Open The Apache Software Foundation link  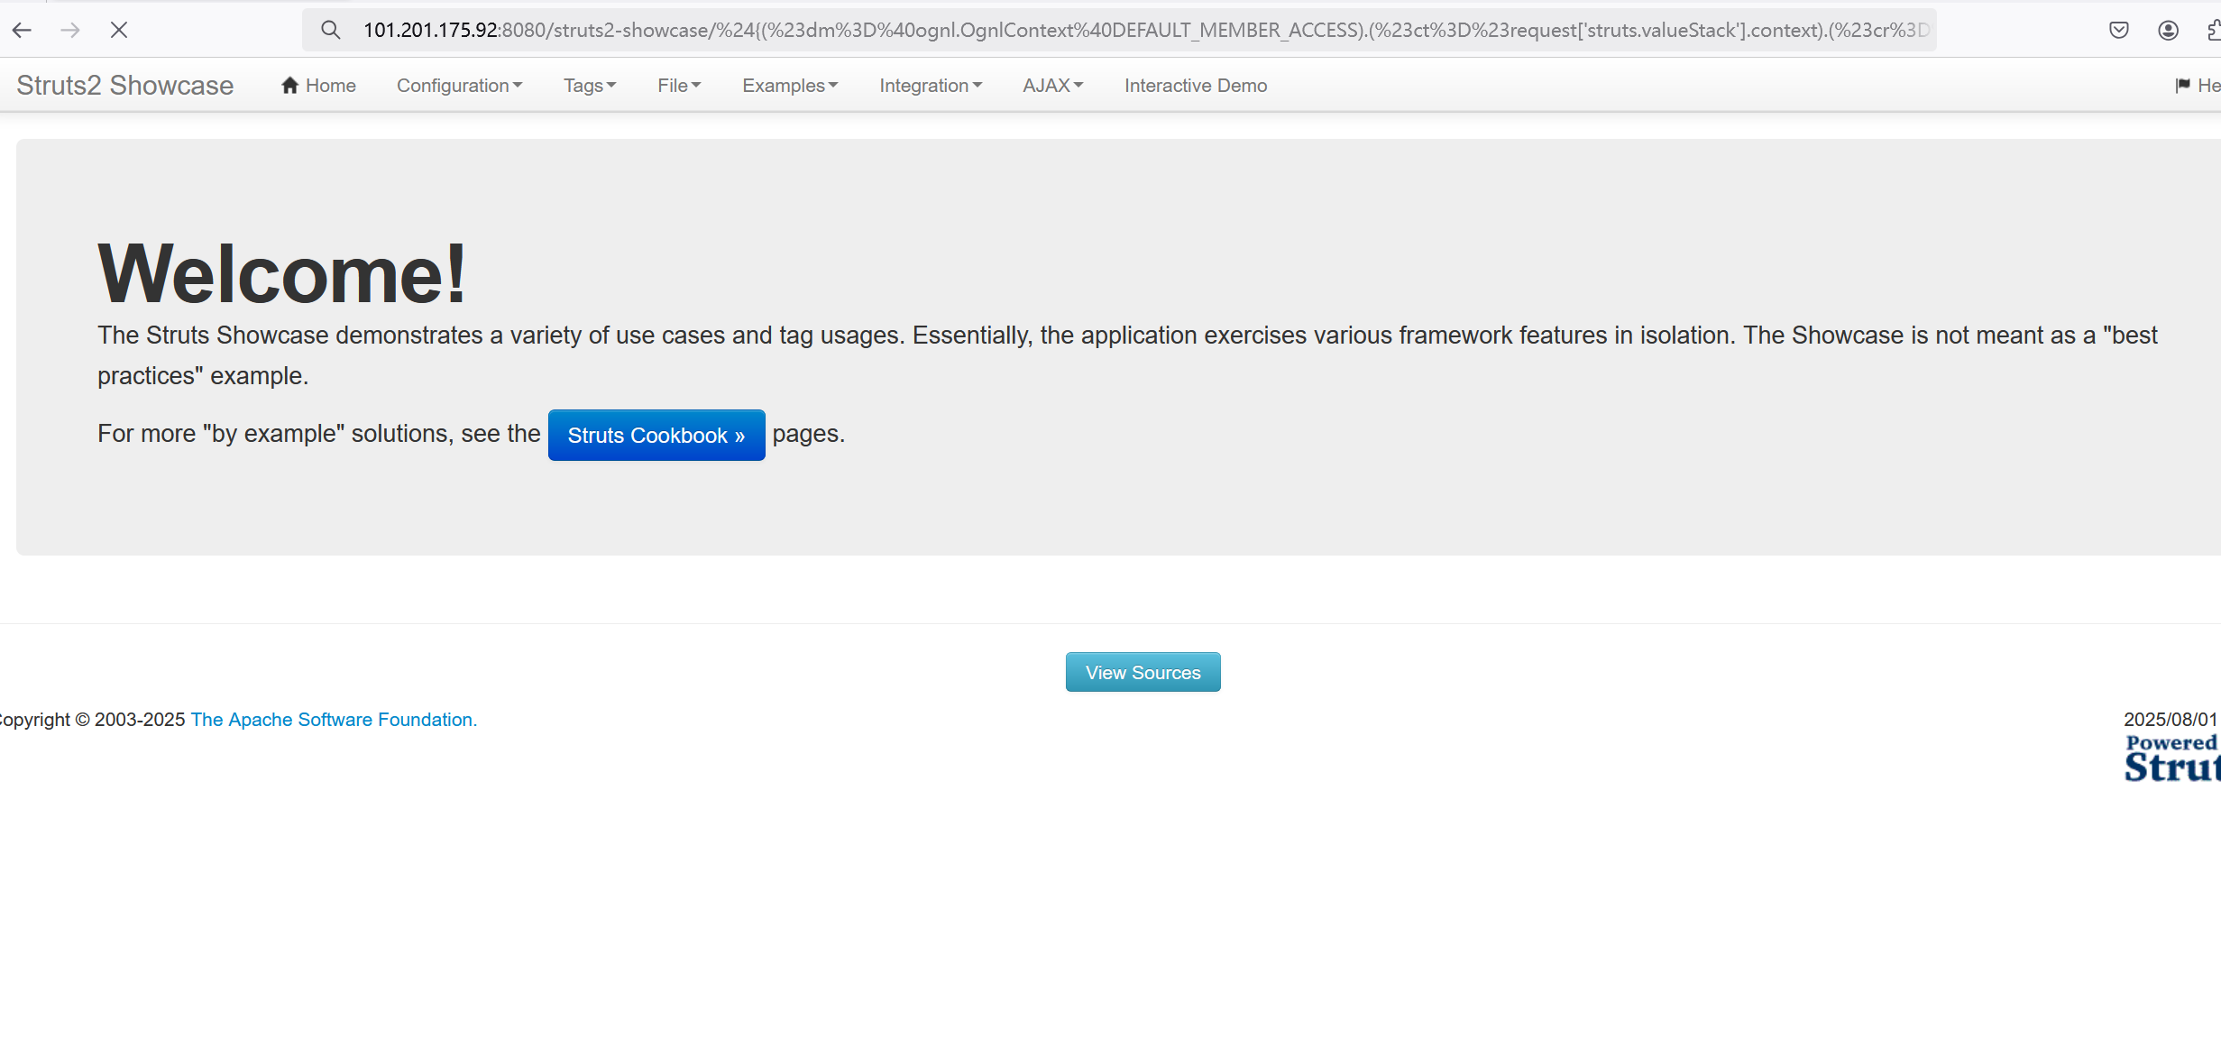pos(334,720)
